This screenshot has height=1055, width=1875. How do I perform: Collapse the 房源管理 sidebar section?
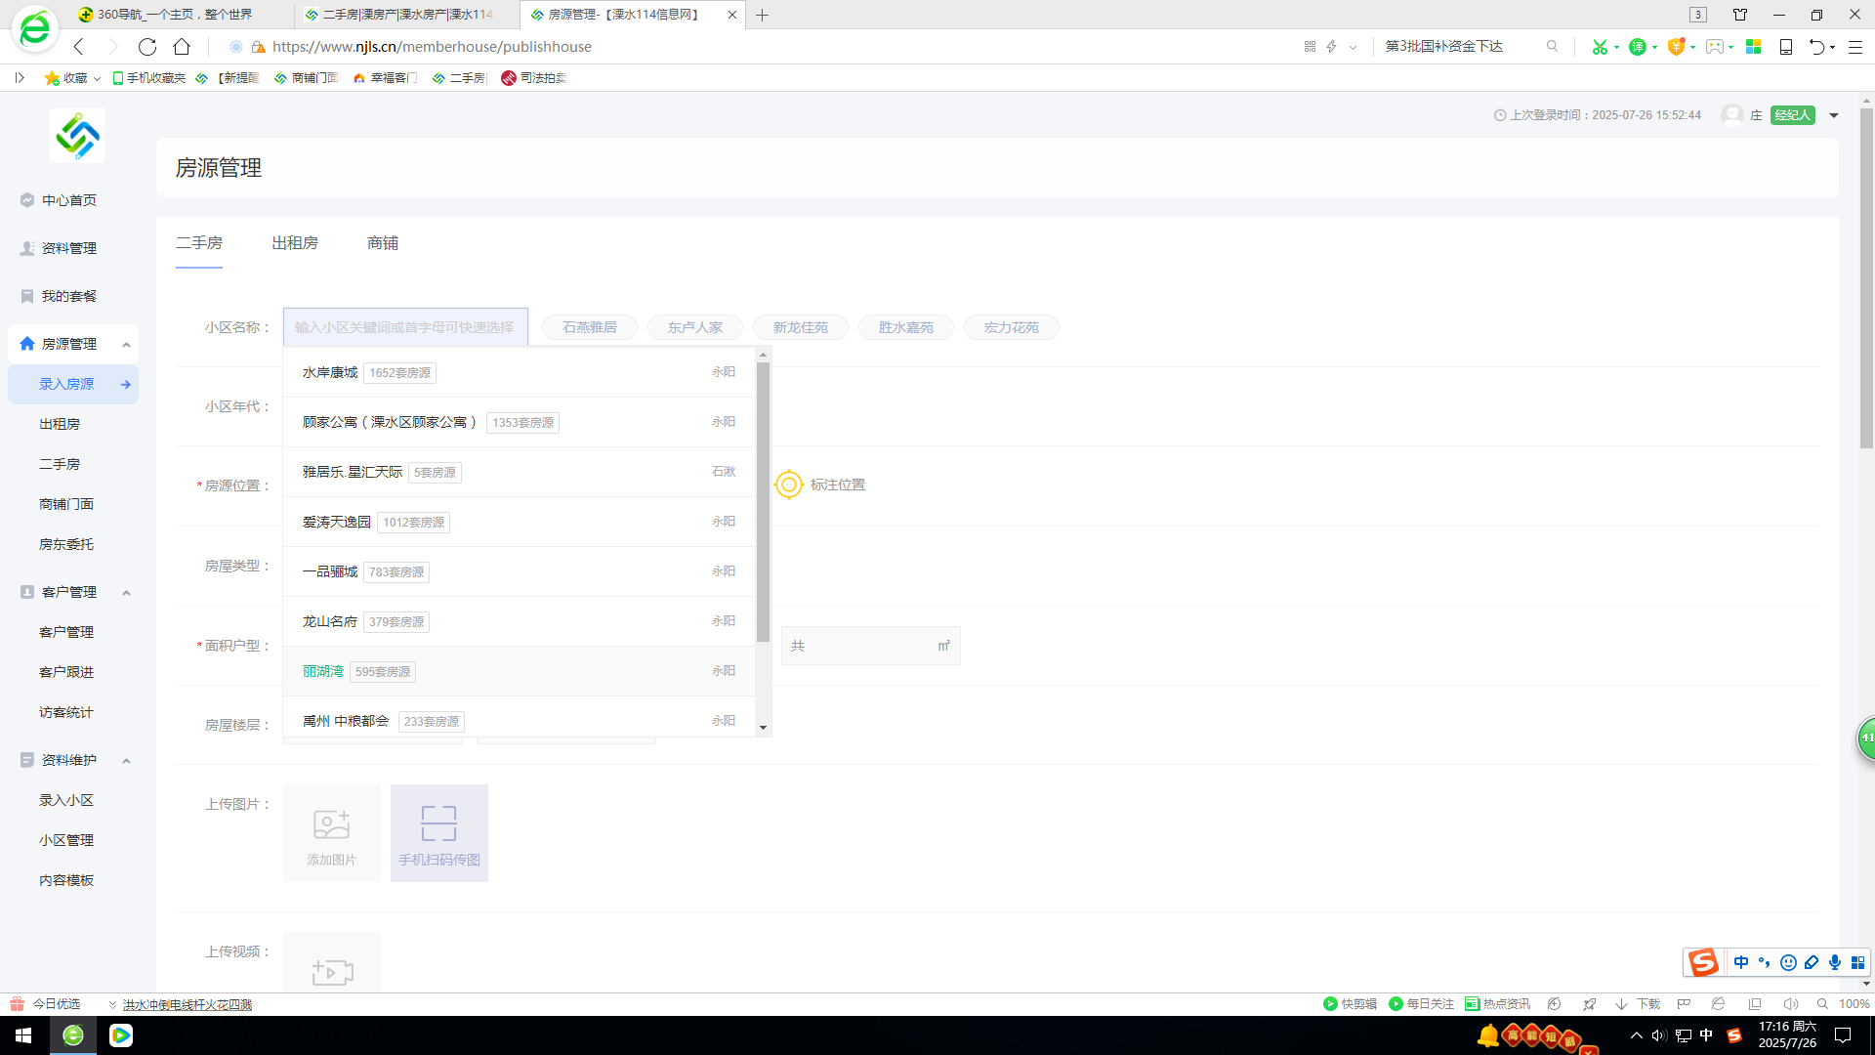[126, 344]
